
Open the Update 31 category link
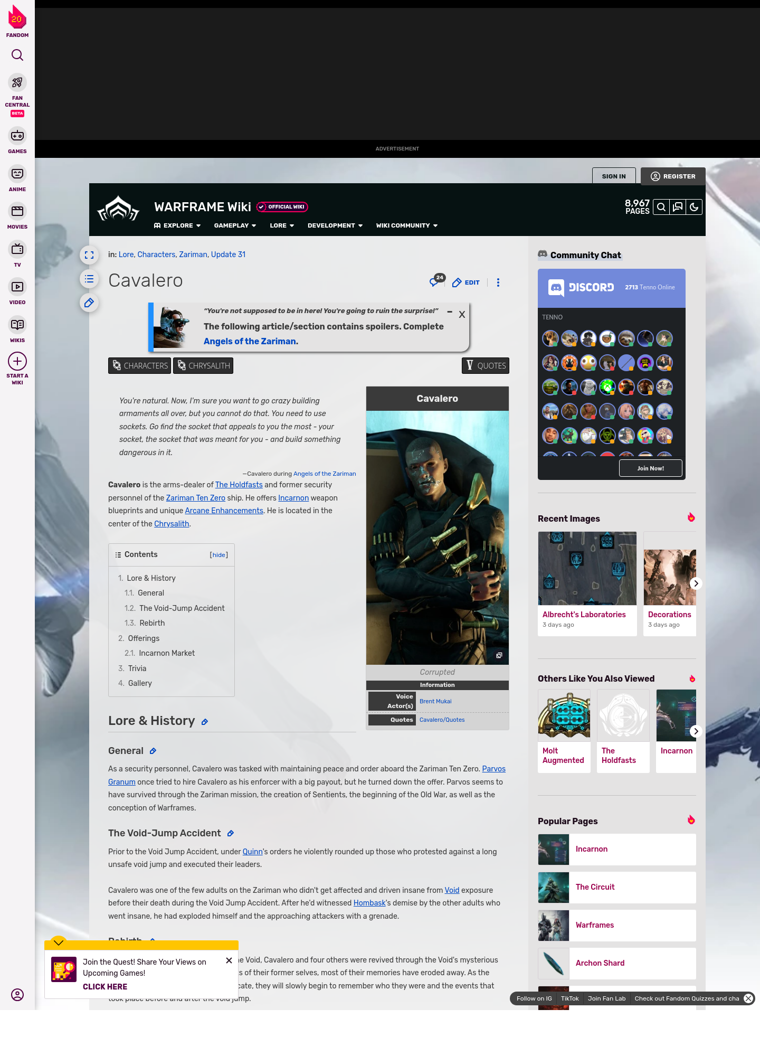(x=229, y=254)
